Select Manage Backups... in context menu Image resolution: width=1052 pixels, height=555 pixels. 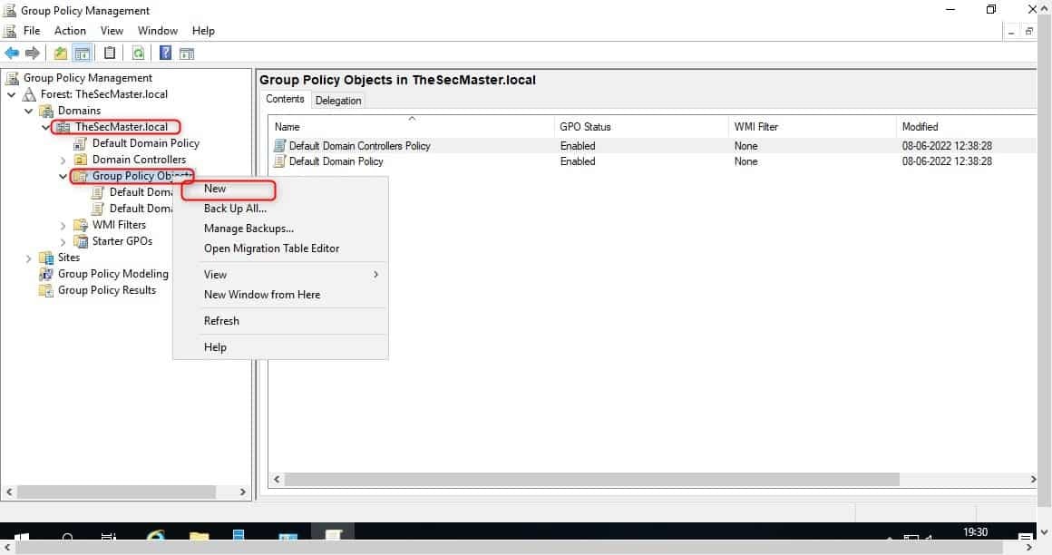(x=280, y=229)
